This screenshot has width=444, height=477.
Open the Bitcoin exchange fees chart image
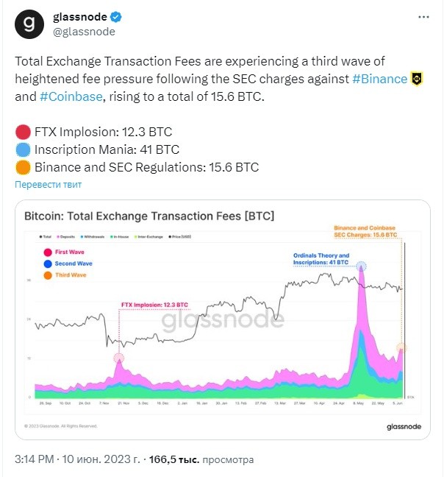pyautogui.click(x=223, y=319)
